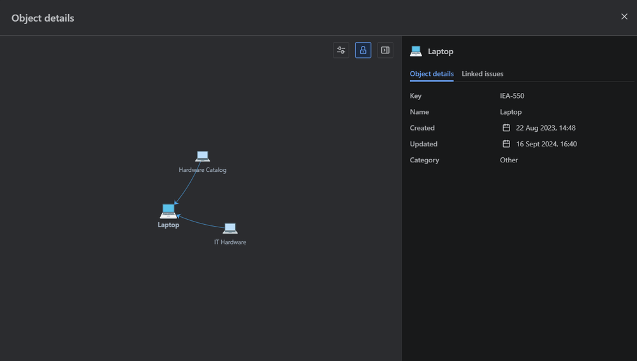Click the key value IEA-550
This screenshot has width=637, height=361.
(x=512, y=96)
